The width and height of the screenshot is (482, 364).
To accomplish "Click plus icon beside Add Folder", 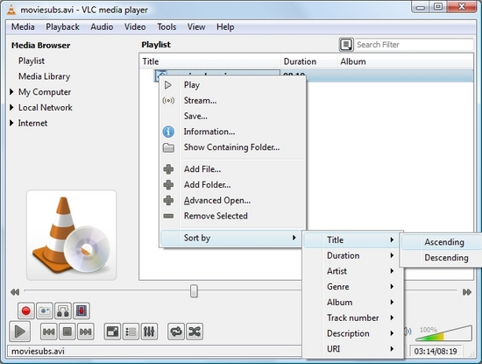I will (x=168, y=185).
